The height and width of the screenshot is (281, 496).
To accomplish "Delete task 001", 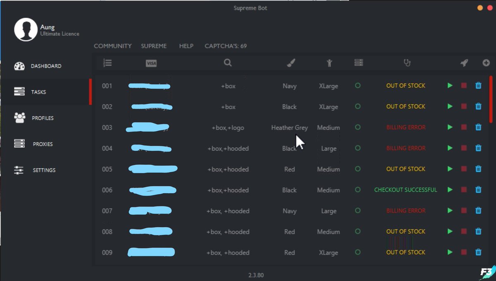I will coord(478,86).
